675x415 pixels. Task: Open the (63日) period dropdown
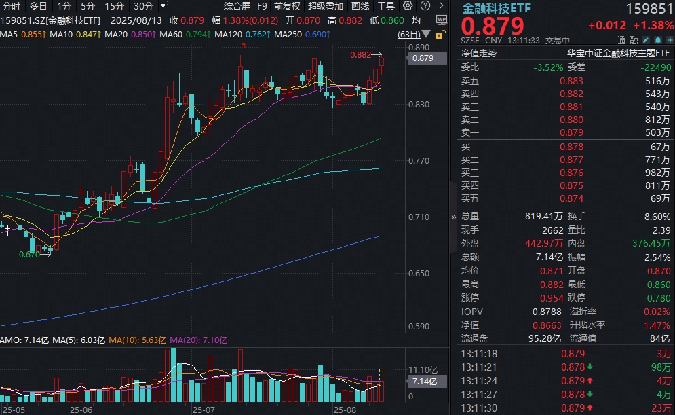[410, 34]
